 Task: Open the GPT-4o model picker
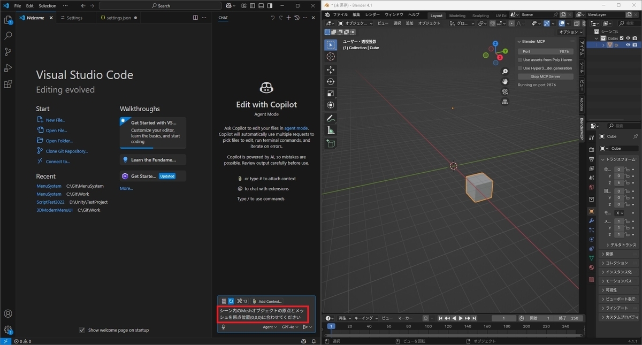tap(291, 327)
